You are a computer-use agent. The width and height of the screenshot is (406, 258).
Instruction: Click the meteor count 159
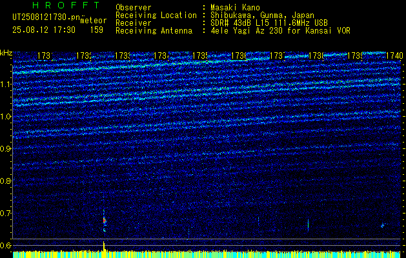coord(97,30)
